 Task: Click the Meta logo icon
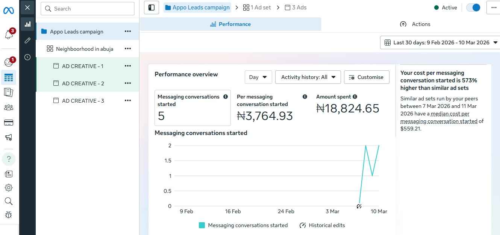coord(9,11)
